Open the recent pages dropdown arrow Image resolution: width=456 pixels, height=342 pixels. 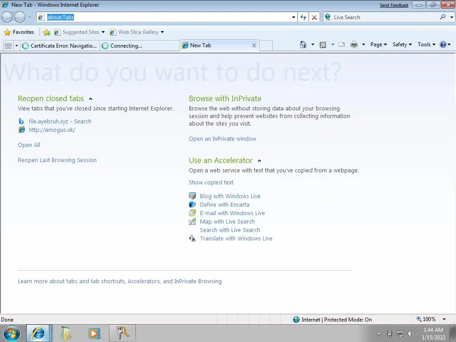click(30, 17)
